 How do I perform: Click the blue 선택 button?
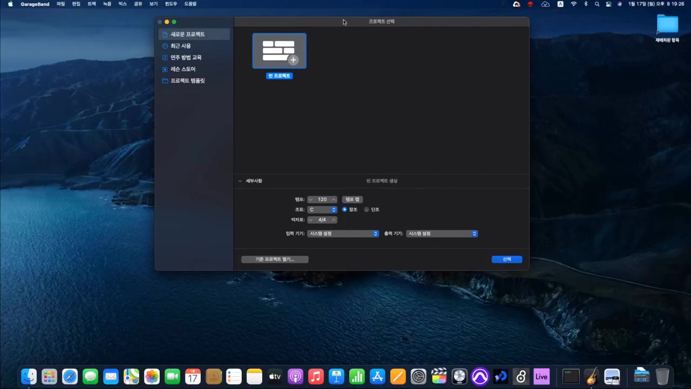(506, 259)
